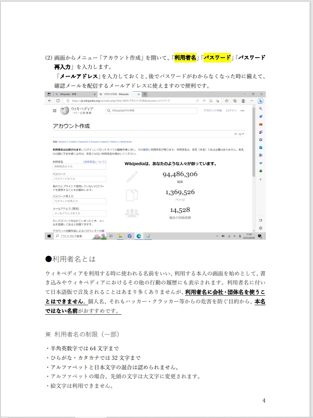Viewport: 313px width, 418px height.
Task: Open the notification center icon
Action: click(x=260, y=236)
